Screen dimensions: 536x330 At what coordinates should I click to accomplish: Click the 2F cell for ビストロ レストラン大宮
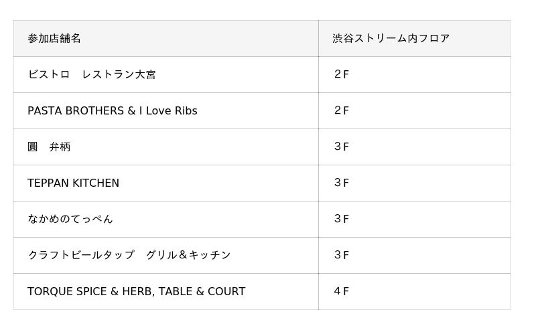coord(341,74)
